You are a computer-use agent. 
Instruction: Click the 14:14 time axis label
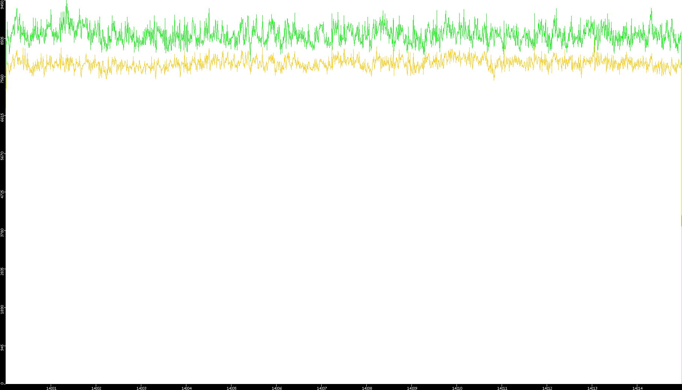point(637,388)
